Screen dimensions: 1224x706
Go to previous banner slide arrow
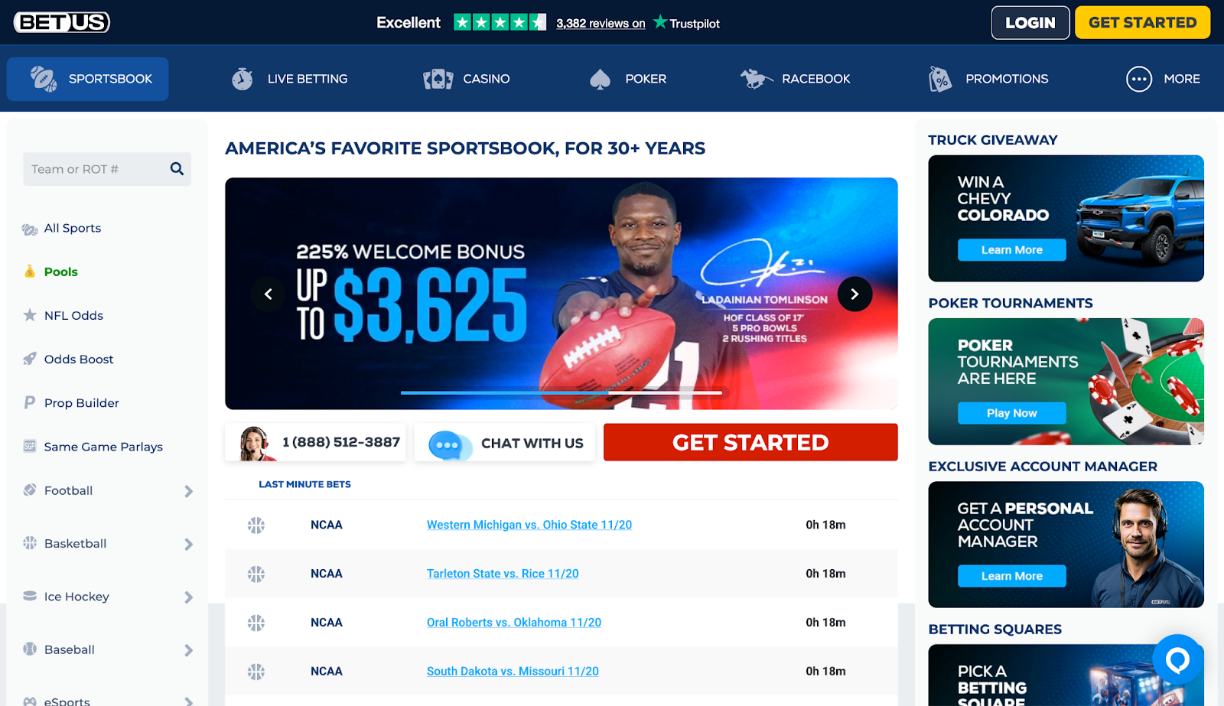click(x=269, y=294)
